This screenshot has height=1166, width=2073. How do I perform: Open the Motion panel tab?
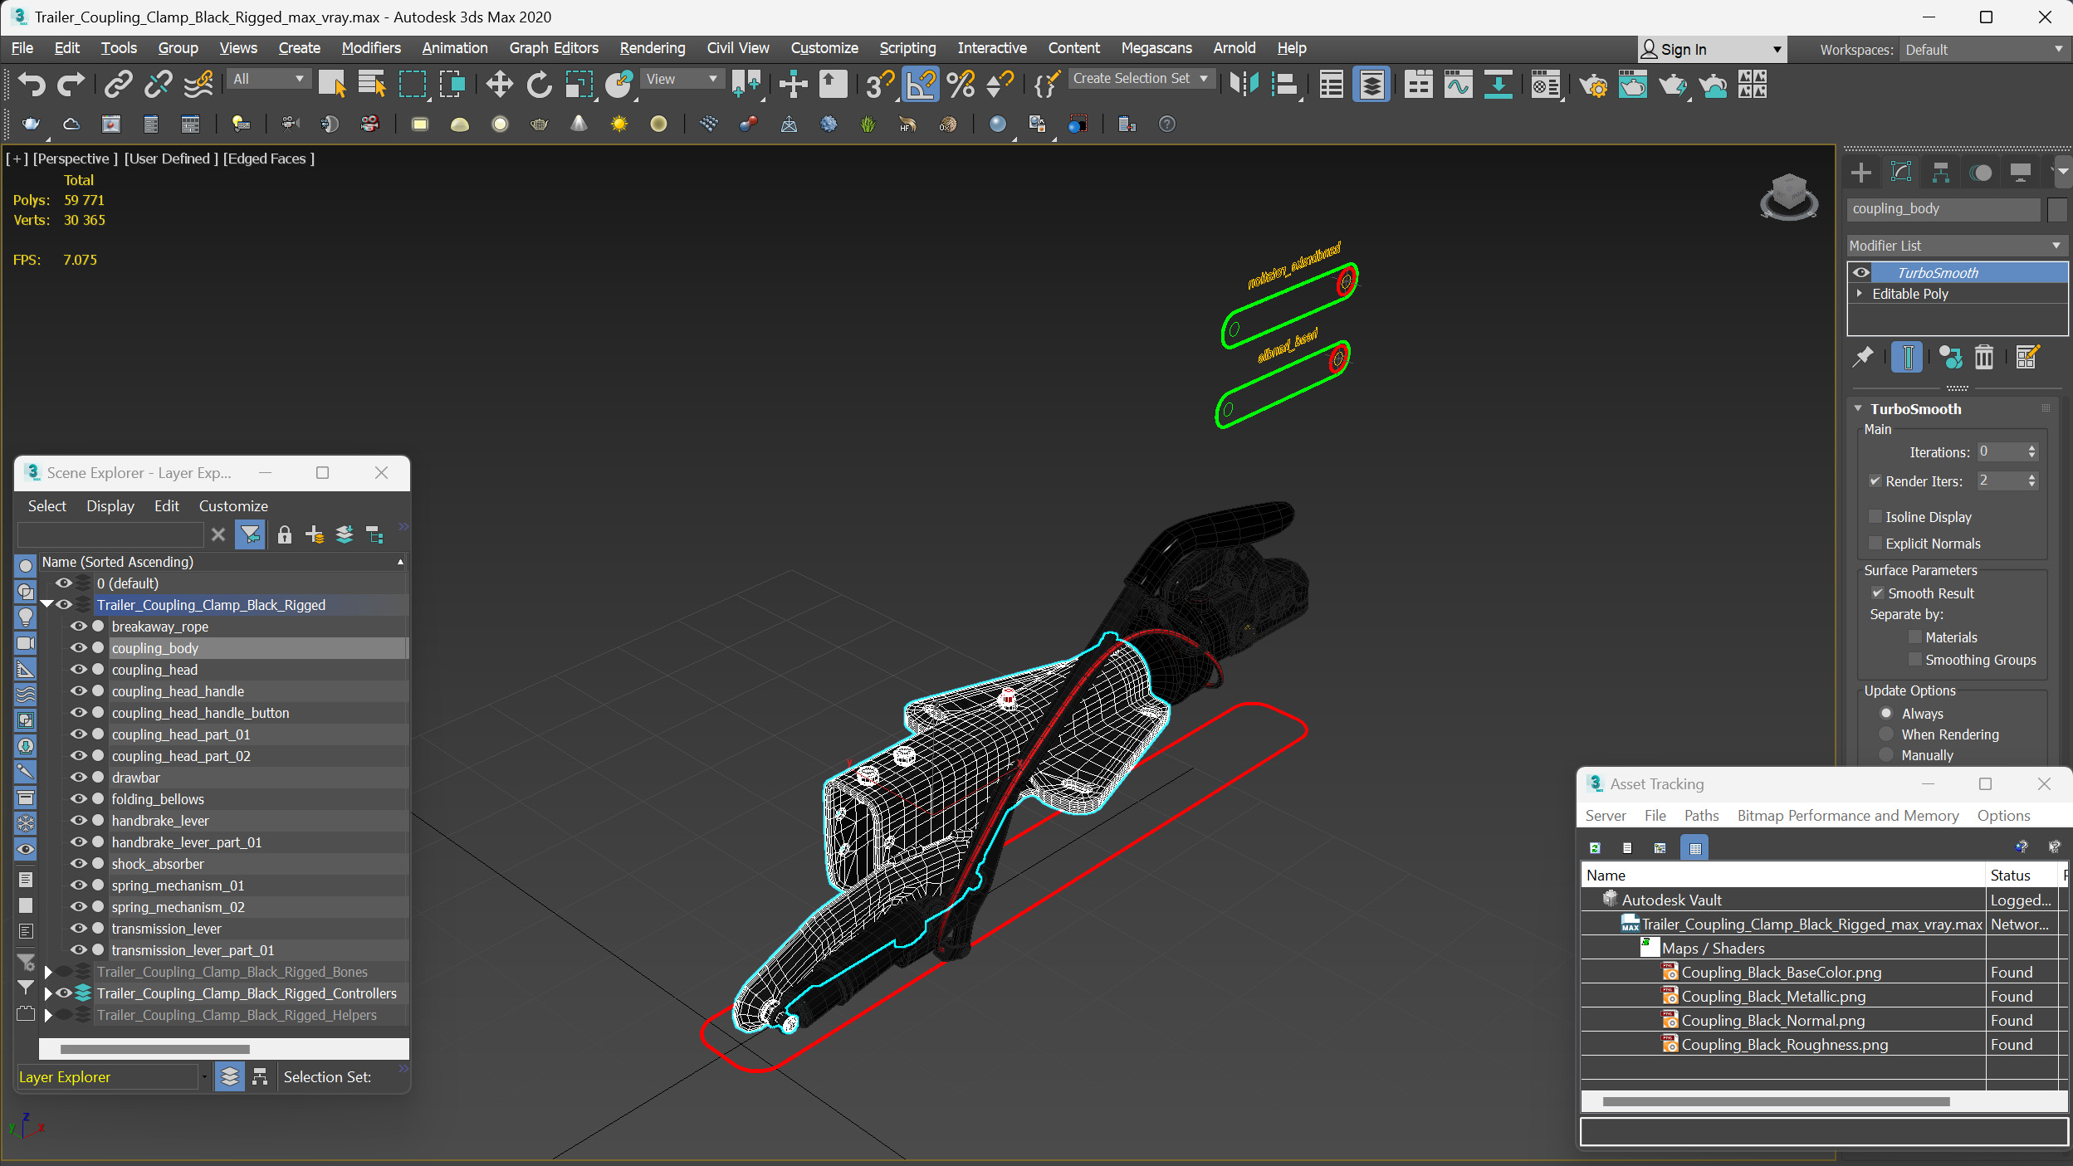pos(1981,173)
